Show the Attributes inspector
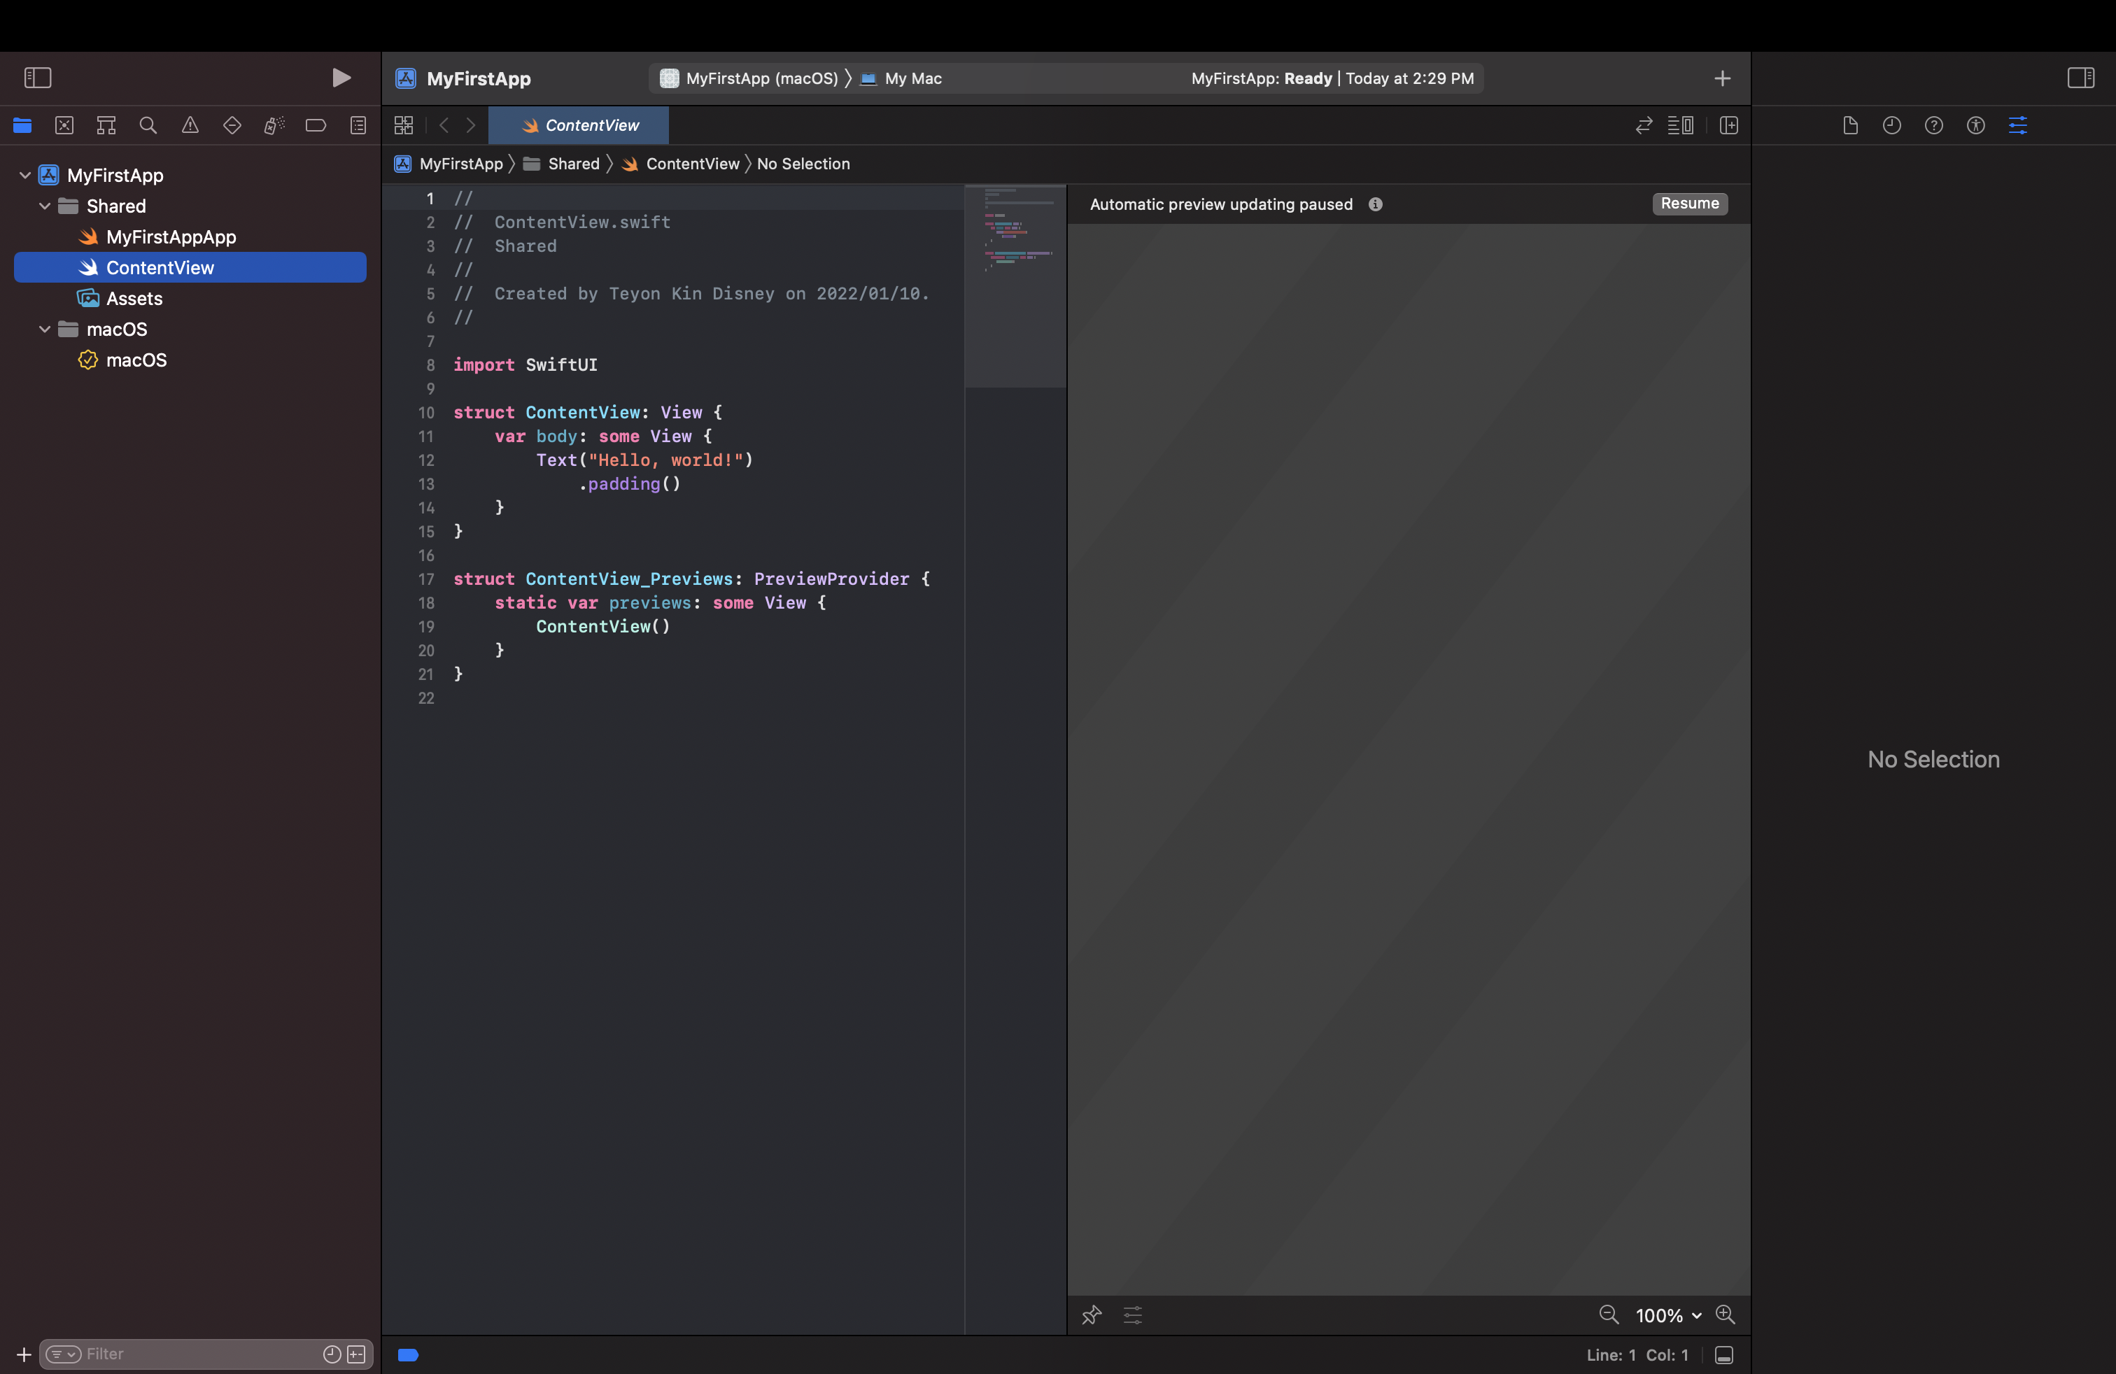 coord(2018,125)
